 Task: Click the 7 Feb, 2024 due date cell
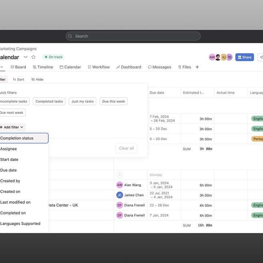point(164,119)
